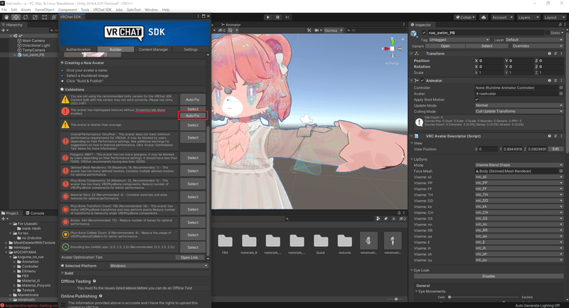Image resolution: width=569 pixels, height=308 pixels.
Task: Open the cloud services icon
Action: (x=484, y=17)
